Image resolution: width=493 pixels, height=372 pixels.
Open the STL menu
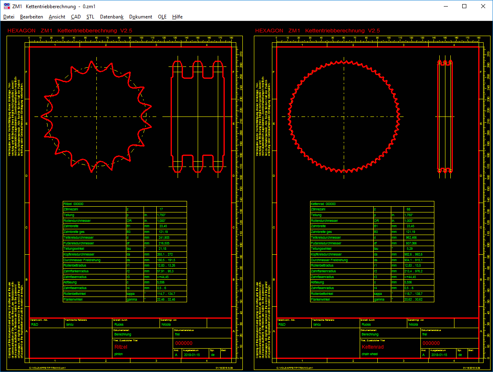click(x=90, y=17)
